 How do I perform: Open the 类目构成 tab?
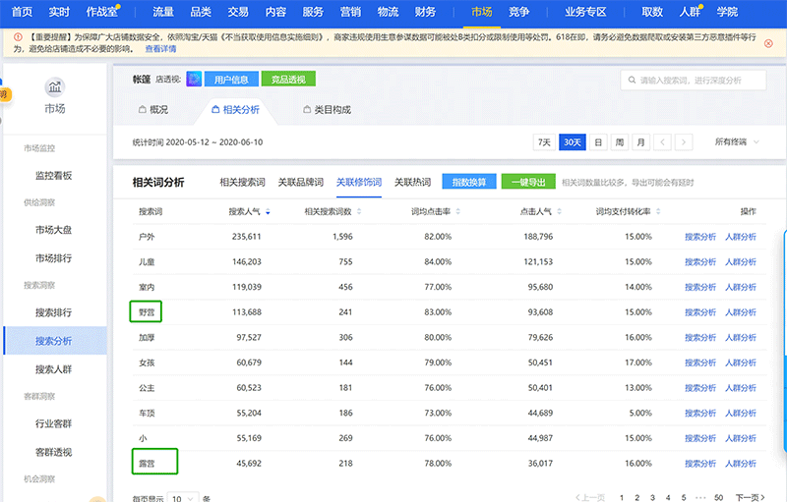(324, 110)
